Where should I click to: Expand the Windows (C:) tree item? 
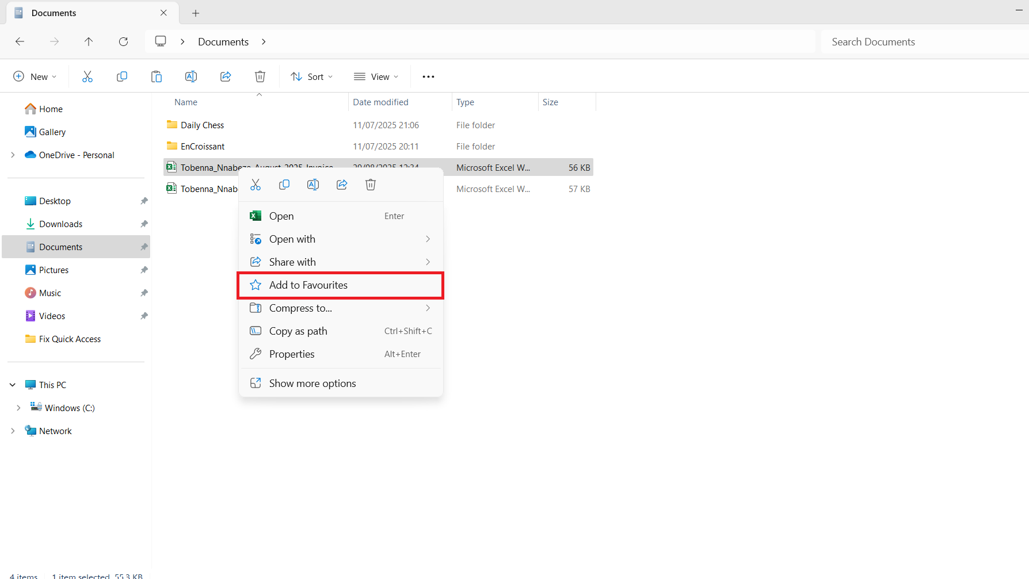[x=19, y=408]
